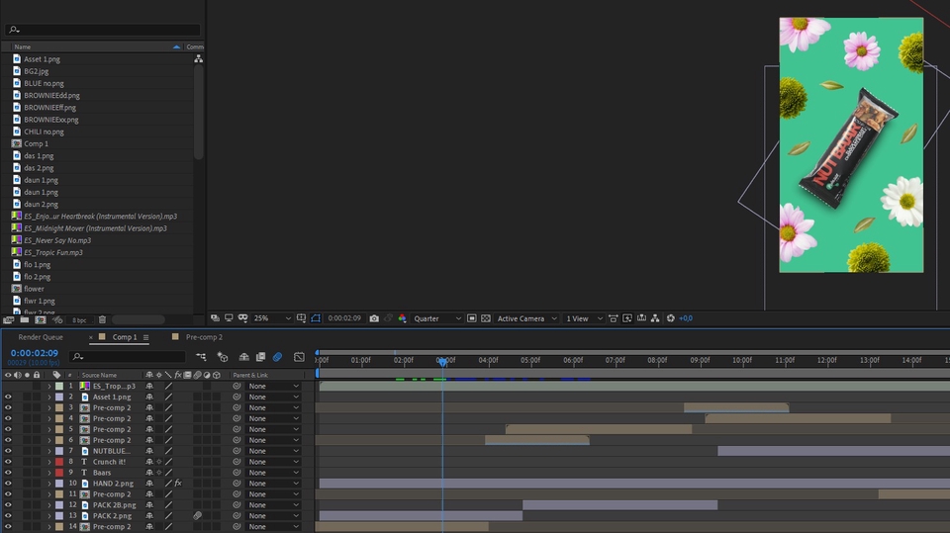The image size is (950, 533).
Task: Click the current time indicator playhead
Action: click(443, 362)
